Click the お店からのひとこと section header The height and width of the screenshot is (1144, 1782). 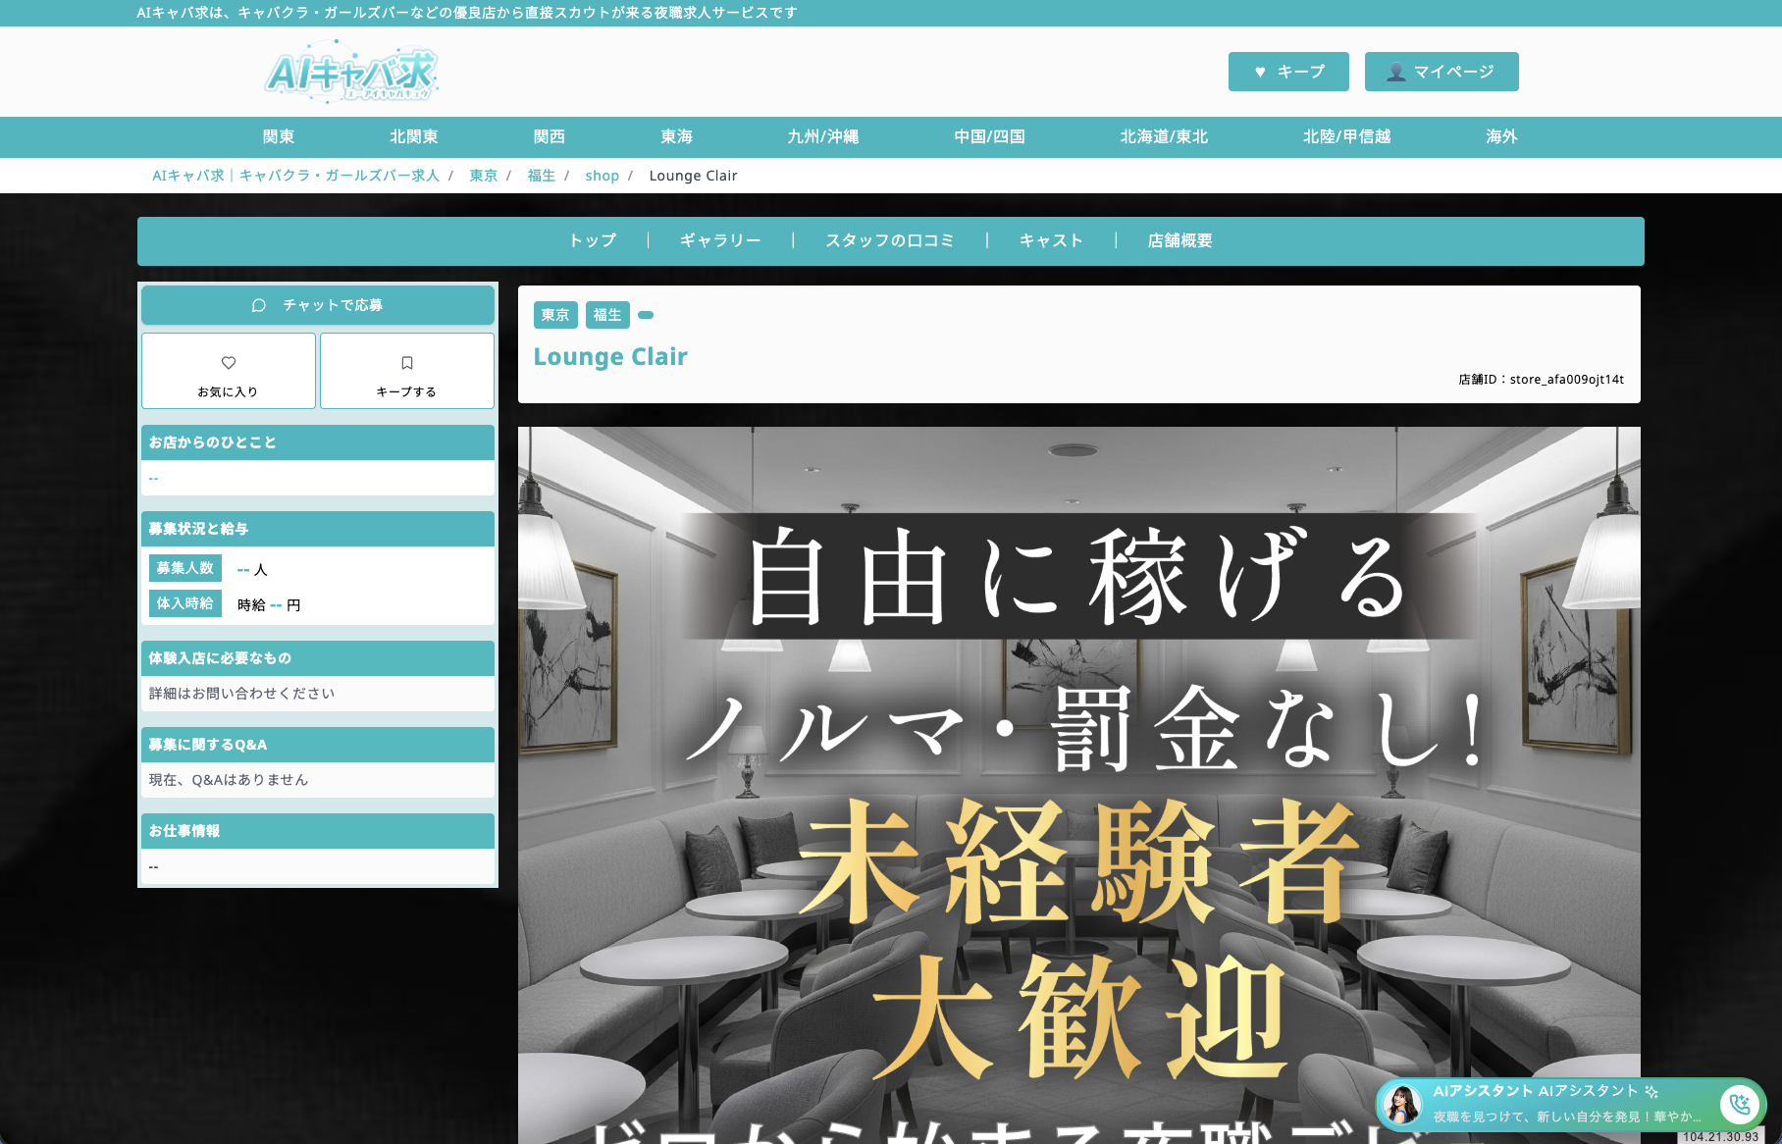tap(318, 442)
